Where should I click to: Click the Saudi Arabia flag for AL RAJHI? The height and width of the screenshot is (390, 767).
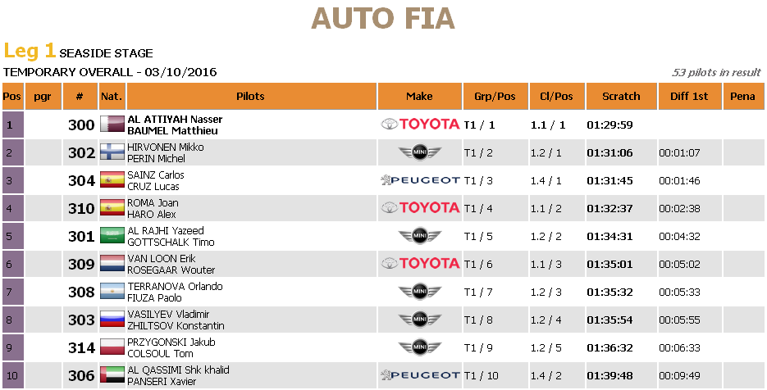pyautogui.click(x=111, y=236)
